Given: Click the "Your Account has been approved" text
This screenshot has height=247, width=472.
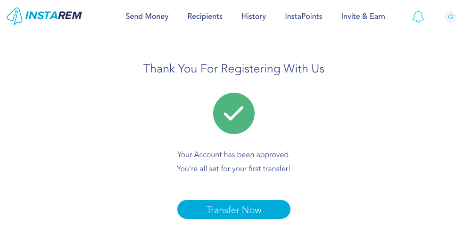Looking at the screenshot, I should click(234, 154).
